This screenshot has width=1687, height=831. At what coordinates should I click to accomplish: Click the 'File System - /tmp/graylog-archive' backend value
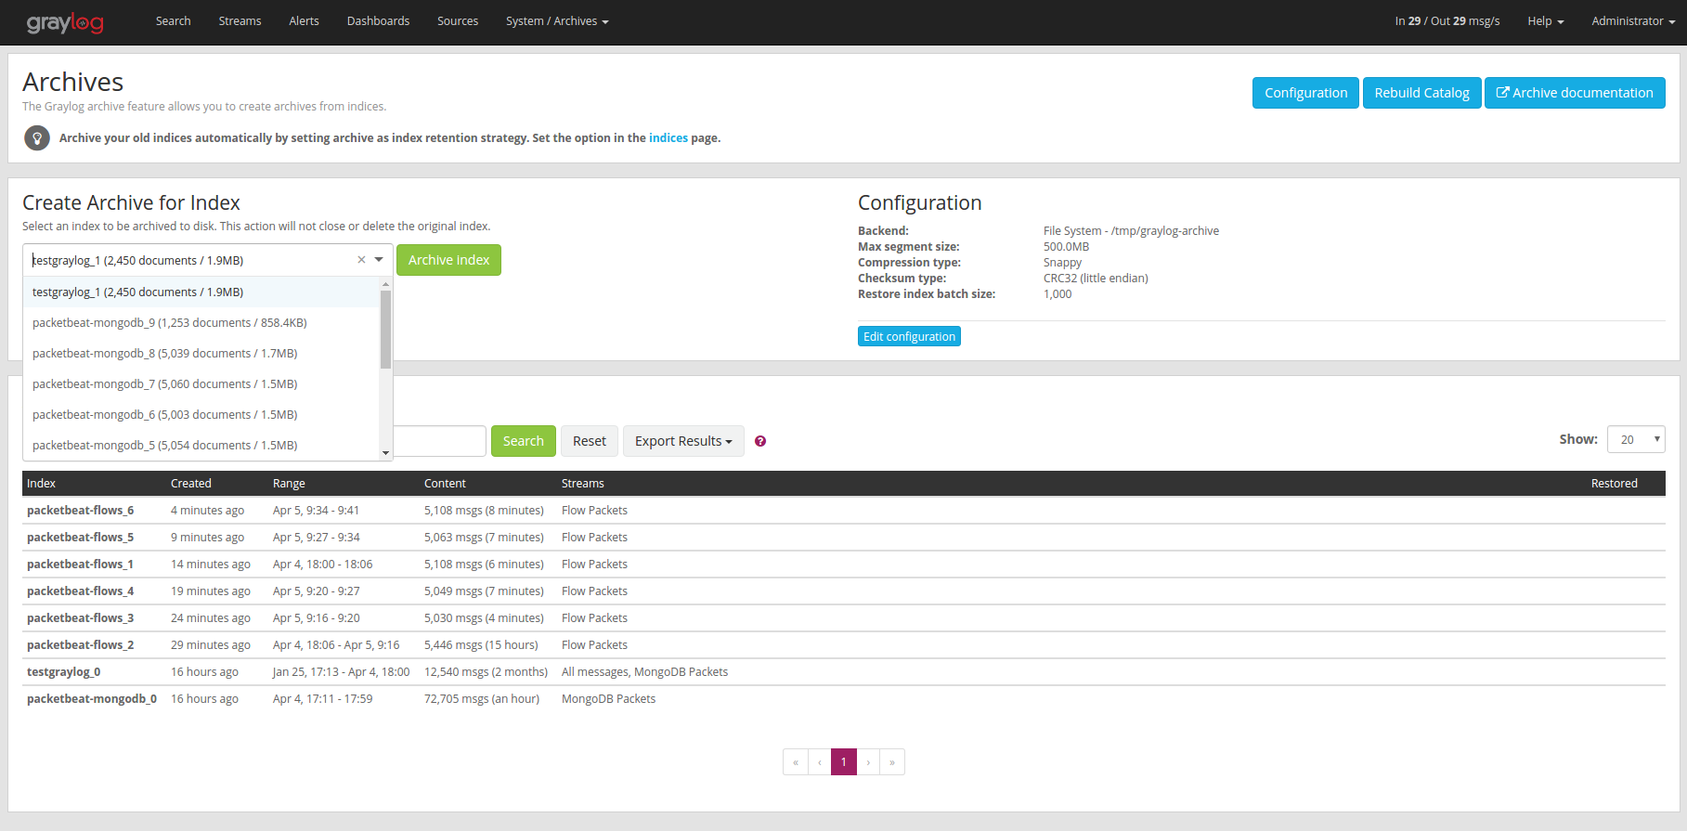click(1131, 231)
